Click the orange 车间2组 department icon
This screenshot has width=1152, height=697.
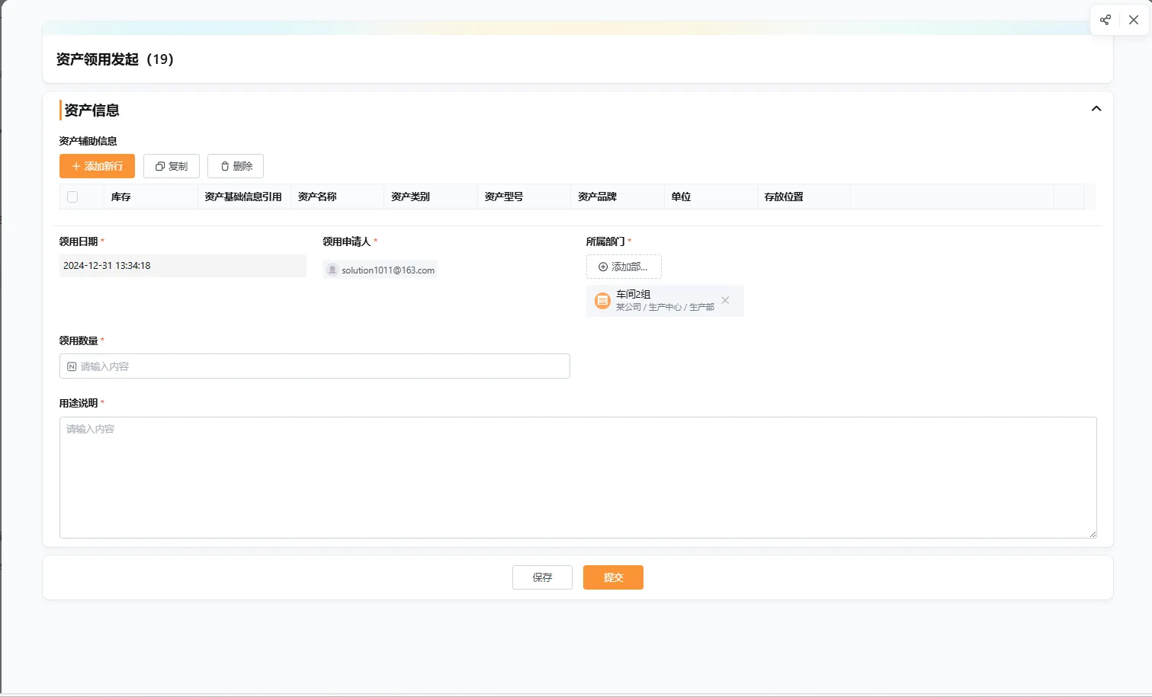(x=602, y=301)
